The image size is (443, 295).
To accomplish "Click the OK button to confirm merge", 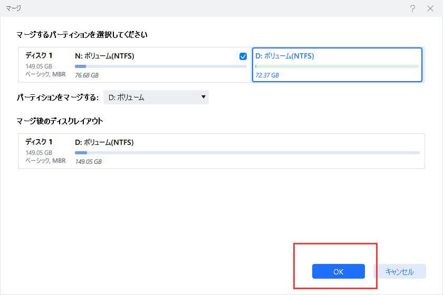I will (x=338, y=271).
